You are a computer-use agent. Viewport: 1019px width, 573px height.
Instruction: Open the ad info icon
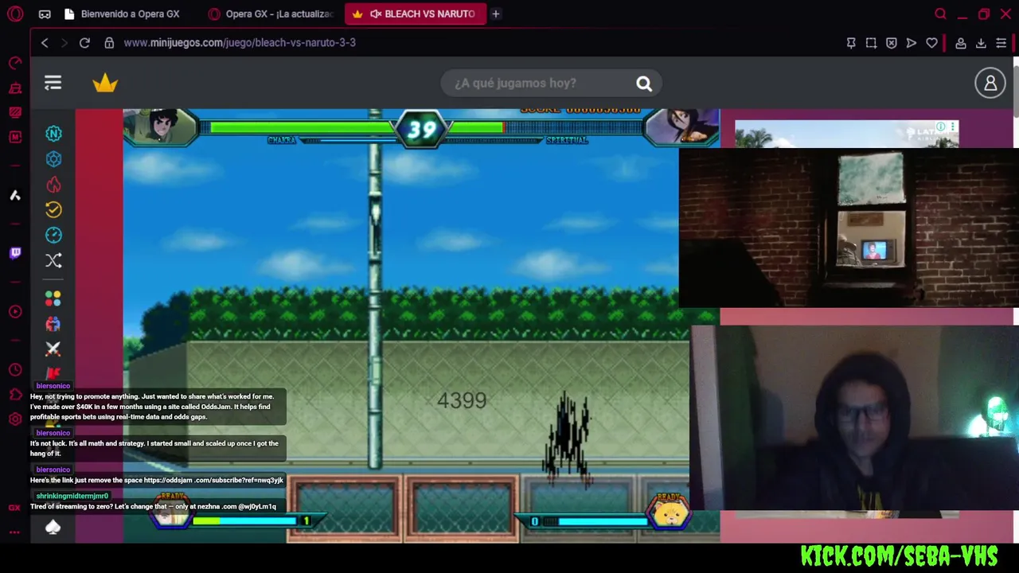(x=941, y=127)
